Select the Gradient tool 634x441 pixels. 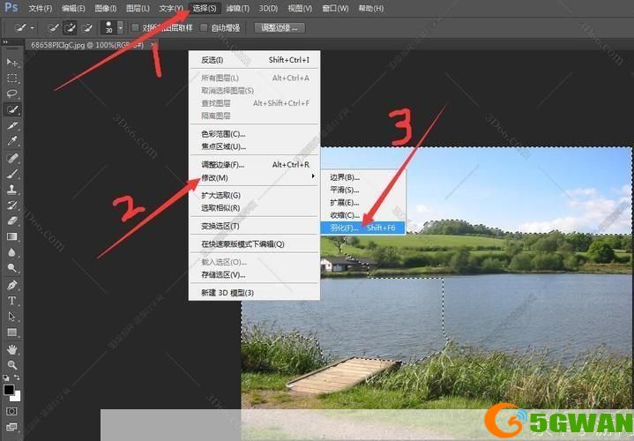[x=12, y=236]
